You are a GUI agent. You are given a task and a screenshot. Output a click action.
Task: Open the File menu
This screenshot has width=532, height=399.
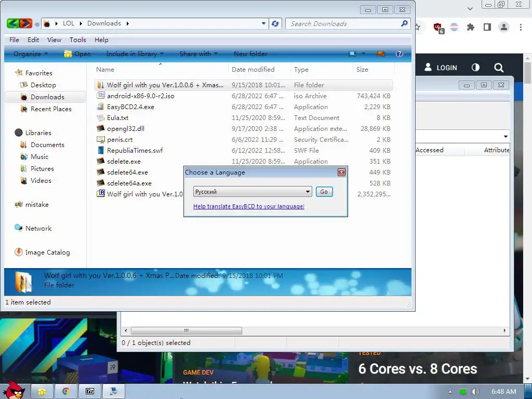[x=14, y=39]
